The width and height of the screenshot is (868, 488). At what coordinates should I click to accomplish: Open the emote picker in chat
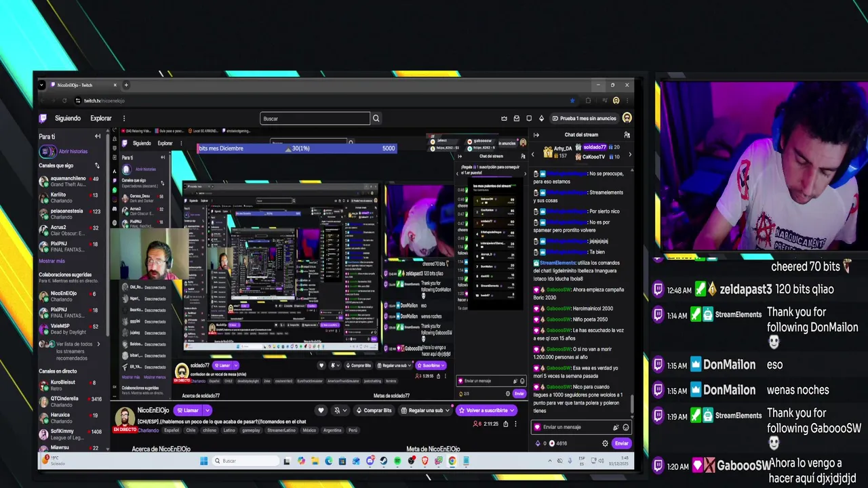(626, 427)
